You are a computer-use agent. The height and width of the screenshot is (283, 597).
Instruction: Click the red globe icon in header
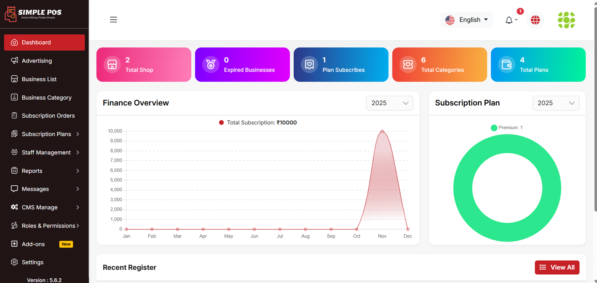pos(535,20)
